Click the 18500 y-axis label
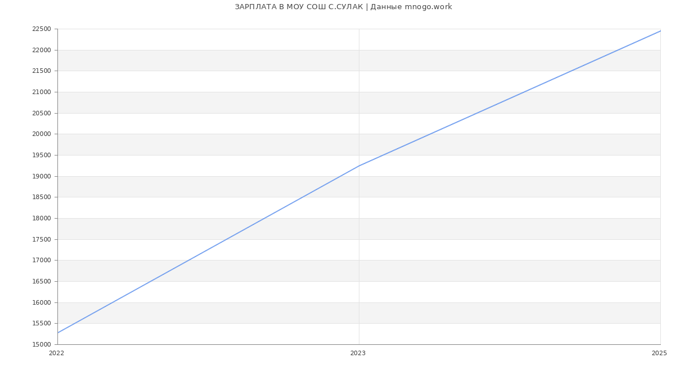Image resolution: width=689 pixels, height=373 pixels. pos(41,197)
